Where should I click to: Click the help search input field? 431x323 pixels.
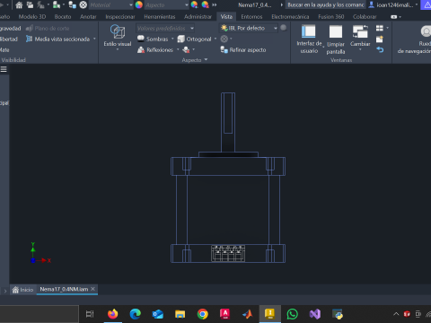click(x=326, y=4)
